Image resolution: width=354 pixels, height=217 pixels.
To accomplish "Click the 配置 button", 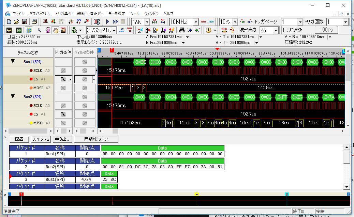I will pyautogui.click(x=19, y=139).
